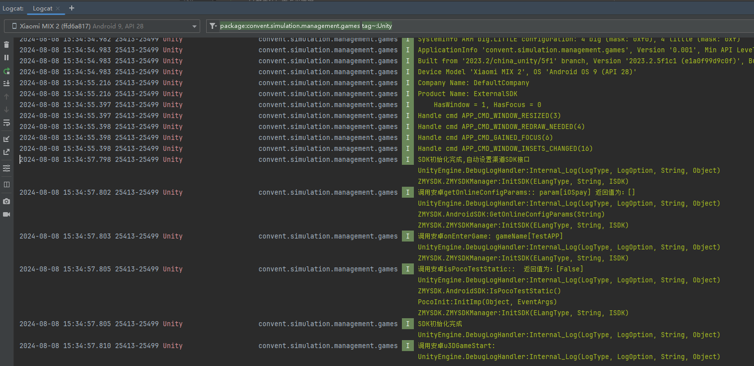The width and height of the screenshot is (754, 366).
Task: Click '调用安卓getOnlineConfigParams' log message
Action: click(526, 192)
